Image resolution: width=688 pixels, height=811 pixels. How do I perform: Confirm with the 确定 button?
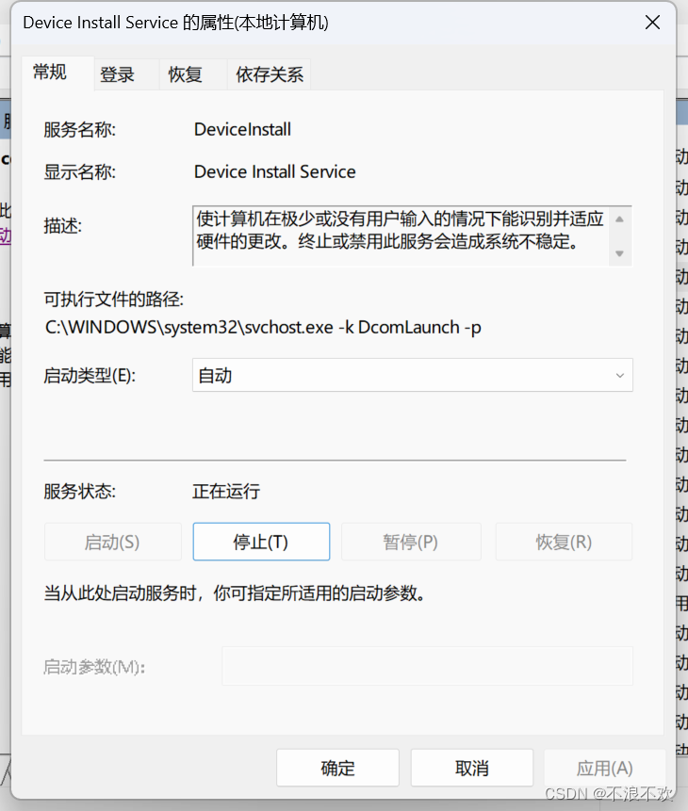tap(337, 768)
